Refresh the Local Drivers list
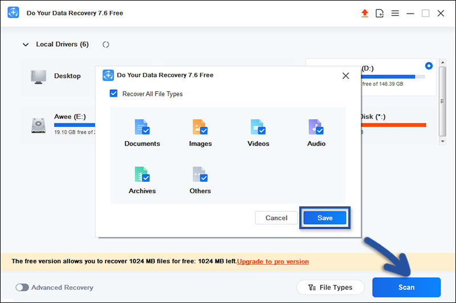 click(106, 44)
